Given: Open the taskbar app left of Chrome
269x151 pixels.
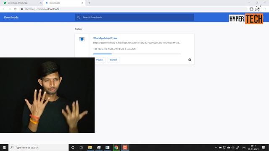Looking at the screenshot, I should 108,147.
